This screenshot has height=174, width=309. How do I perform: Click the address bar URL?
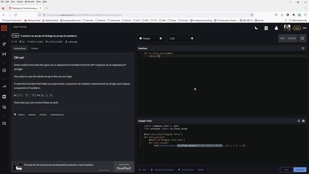(x=84, y=15)
